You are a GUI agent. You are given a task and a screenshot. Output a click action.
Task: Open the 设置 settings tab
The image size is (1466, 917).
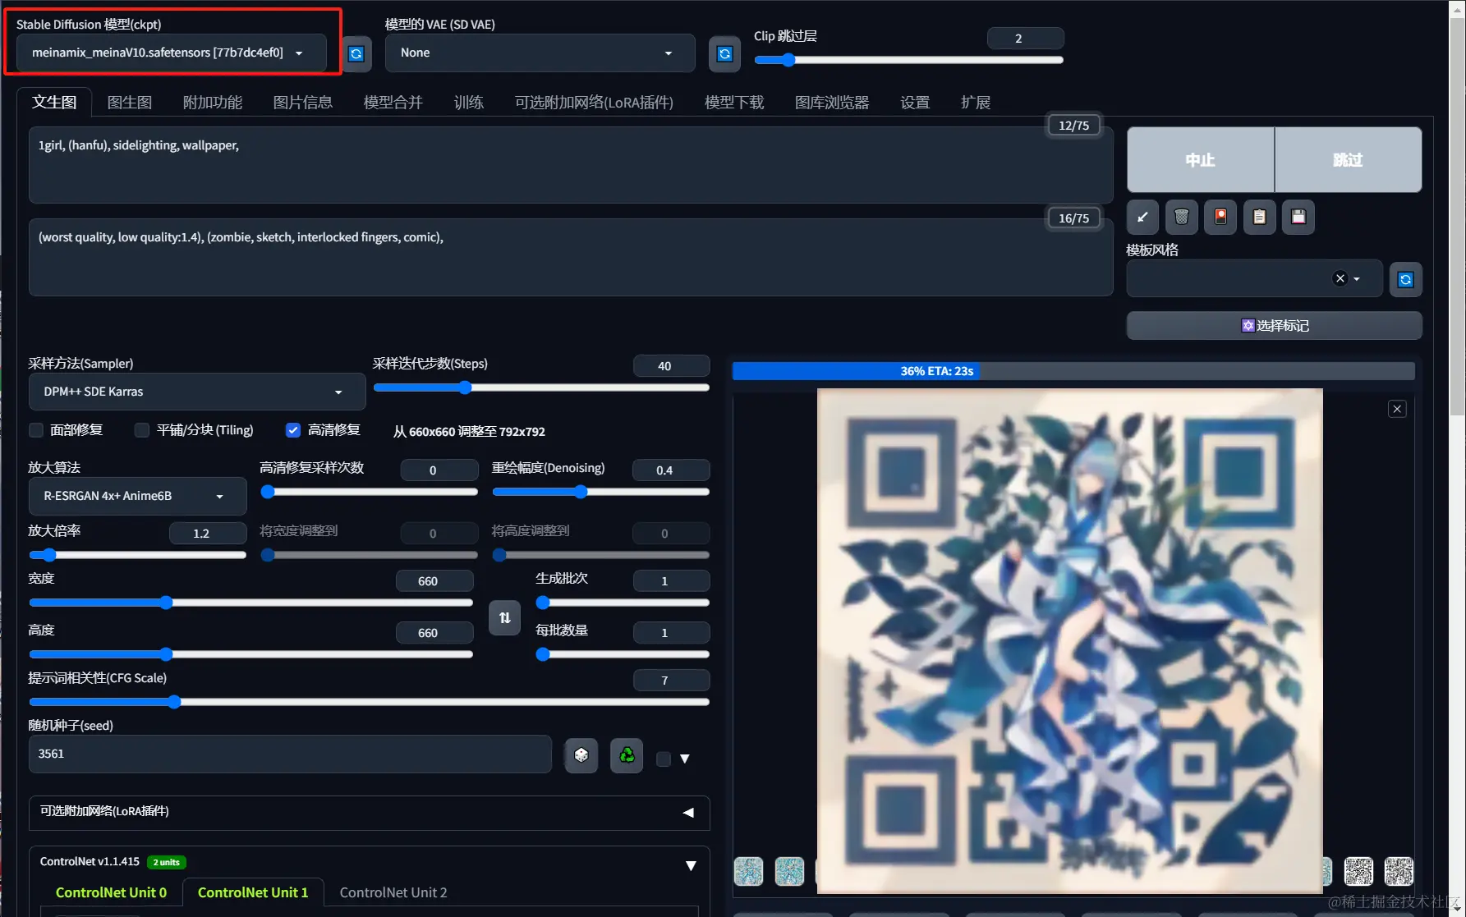point(915,102)
